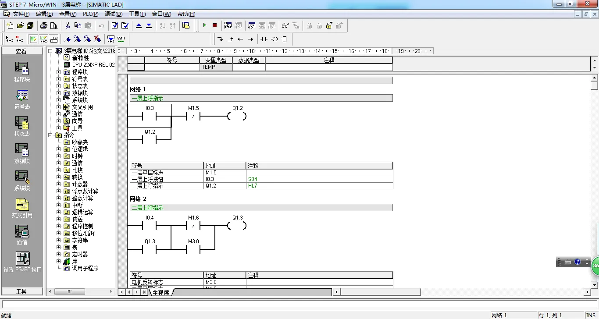Expand the 比较 instruction node
The image size is (599, 319).
tap(59, 170)
